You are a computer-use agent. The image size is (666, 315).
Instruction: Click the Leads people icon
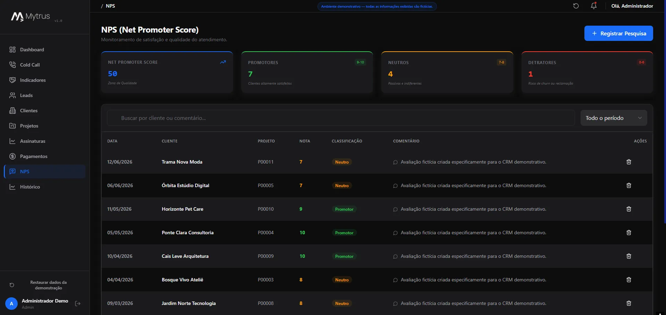coord(13,95)
